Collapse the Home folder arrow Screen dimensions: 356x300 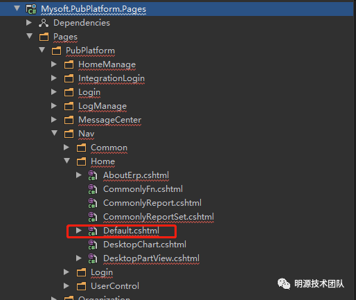pos(67,161)
